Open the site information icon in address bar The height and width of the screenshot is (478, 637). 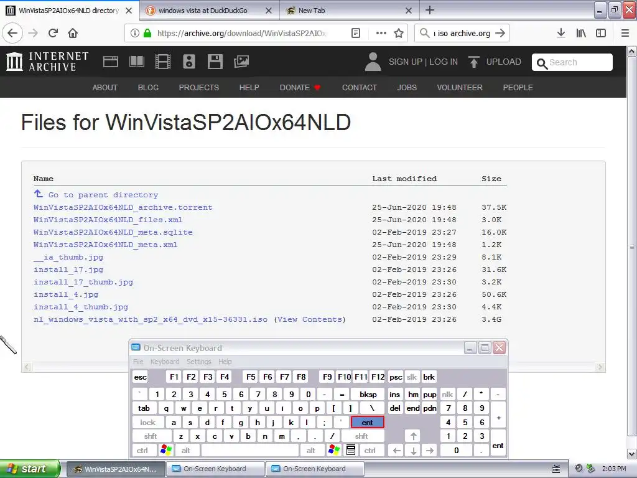pos(135,33)
